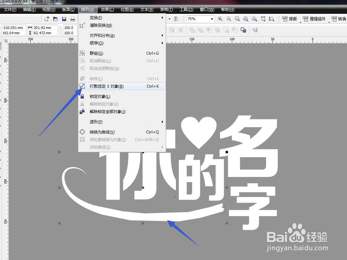347x260 pixels.
Task: Click the lower 100.0 scale factor field
Action: pos(70,33)
